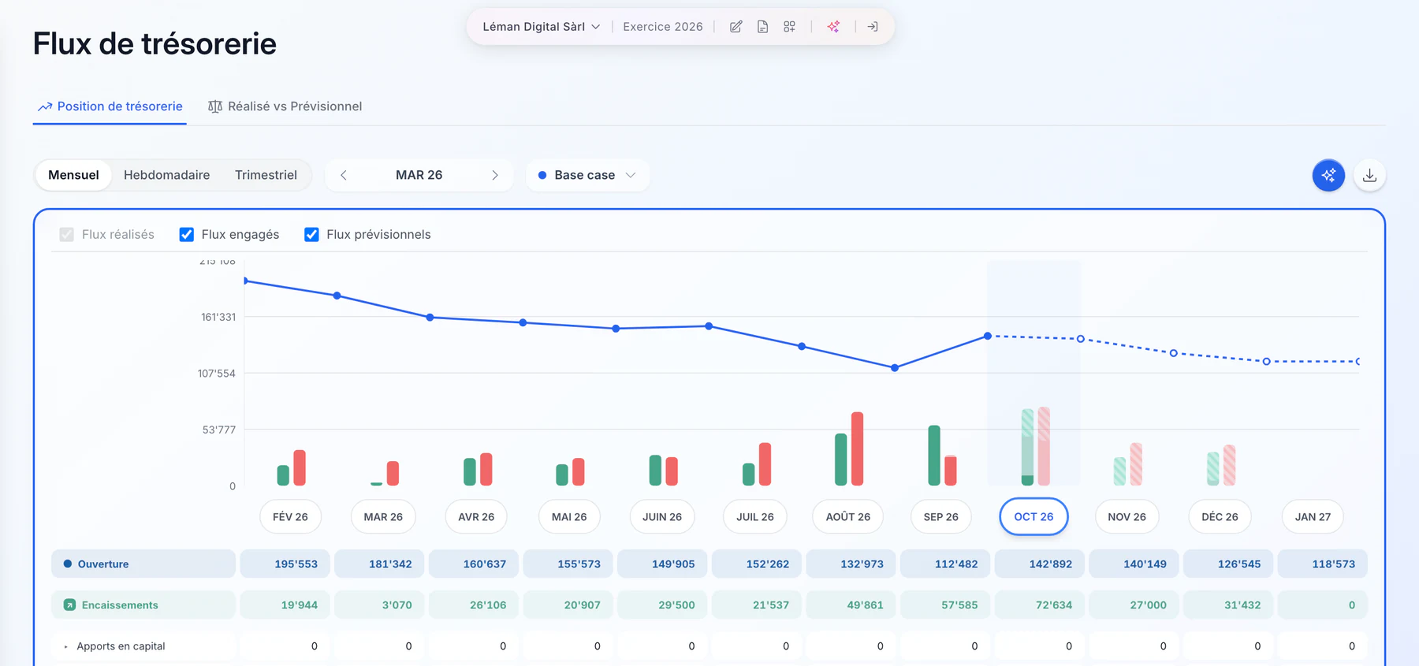Image resolution: width=1419 pixels, height=666 pixels.
Task: Select the JAN 27 month pill
Action: (1313, 517)
